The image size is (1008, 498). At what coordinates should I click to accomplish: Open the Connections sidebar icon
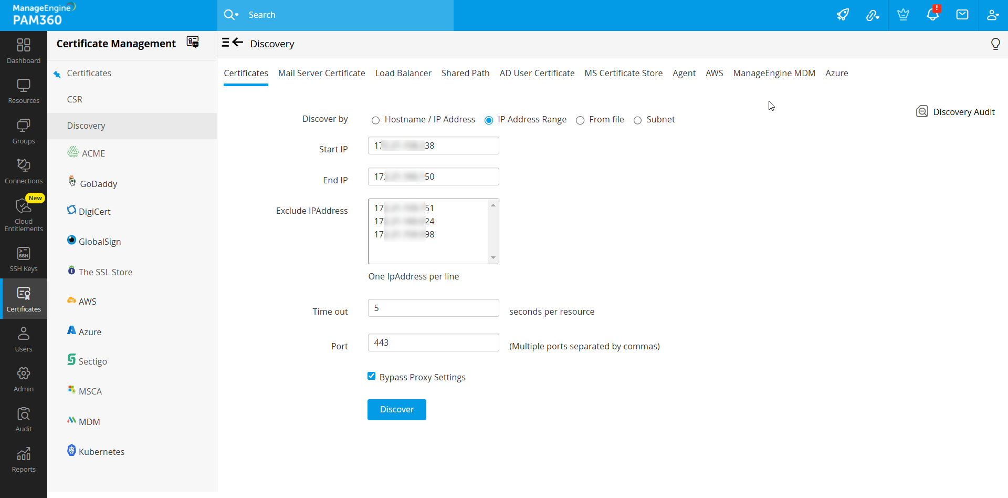click(24, 171)
